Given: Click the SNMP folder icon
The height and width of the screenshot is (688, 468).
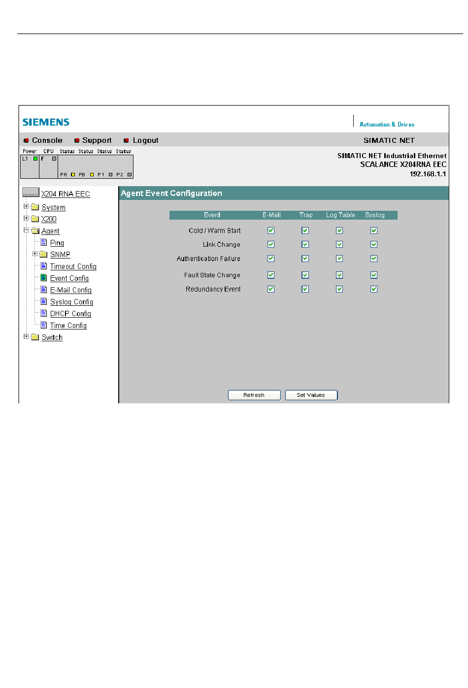Looking at the screenshot, I should (x=44, y=254).
